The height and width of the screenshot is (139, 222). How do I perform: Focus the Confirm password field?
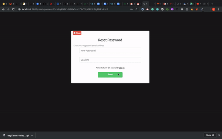coord(110,60)
